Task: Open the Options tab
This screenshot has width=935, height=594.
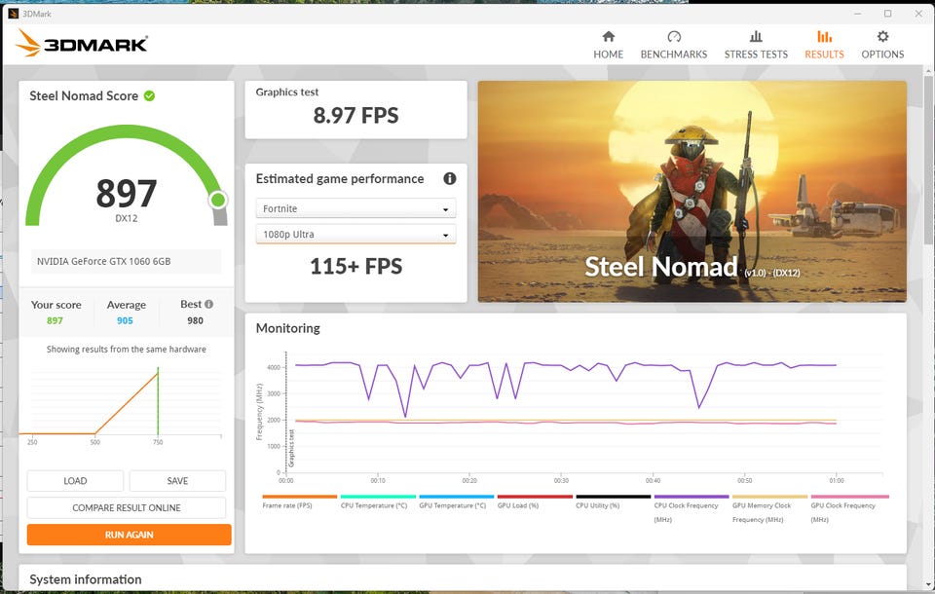Action: 882,46
